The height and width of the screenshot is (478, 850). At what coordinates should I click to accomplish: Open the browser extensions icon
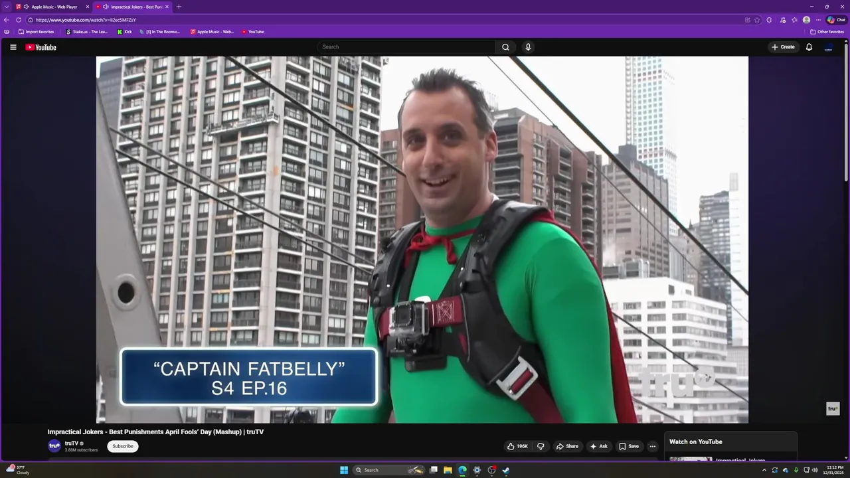pos(769,20)
